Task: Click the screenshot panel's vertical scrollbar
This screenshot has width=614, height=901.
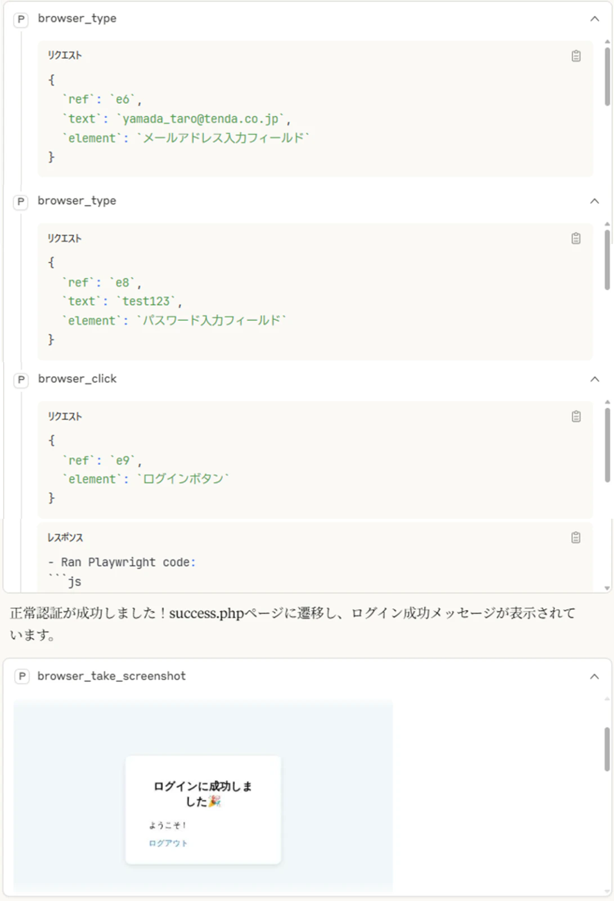Action: point(607,749)
